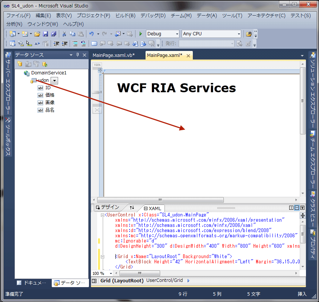Open the udon control type dropdown
Image resolution: width=319 pixels, height=302 pixels.
click(x=54, y=80)
